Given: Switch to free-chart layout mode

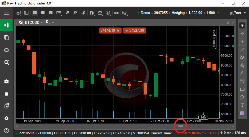Looking at the screenshot, I should tap(51, 13).
